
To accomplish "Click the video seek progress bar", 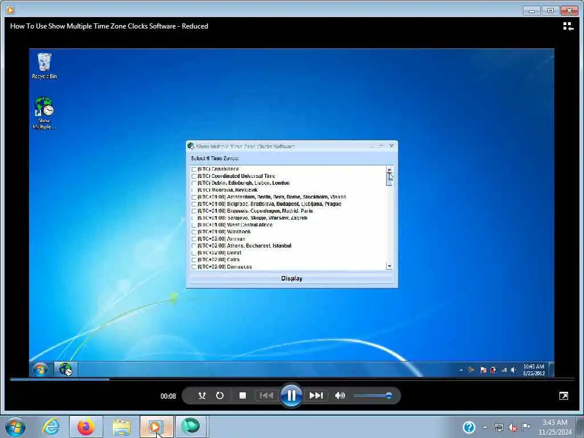I will click(292, 379).
